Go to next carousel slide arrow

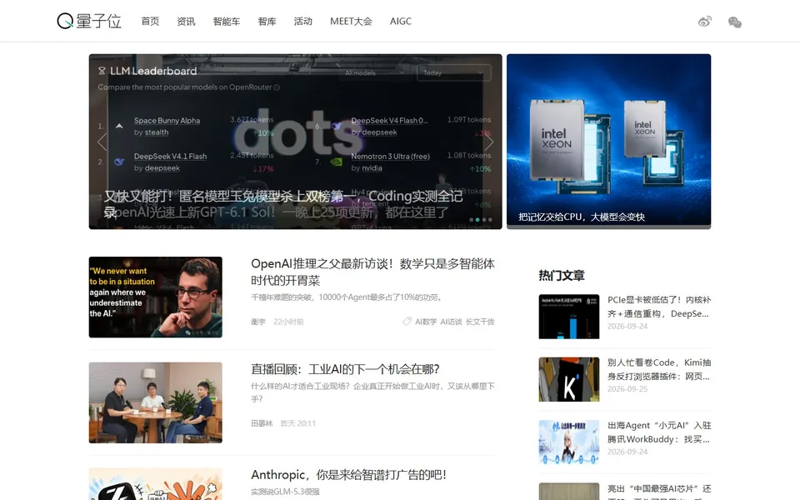pos(489,142)
